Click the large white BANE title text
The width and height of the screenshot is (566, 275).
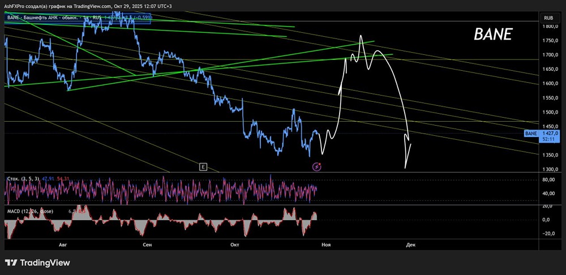tap(493, 35)
